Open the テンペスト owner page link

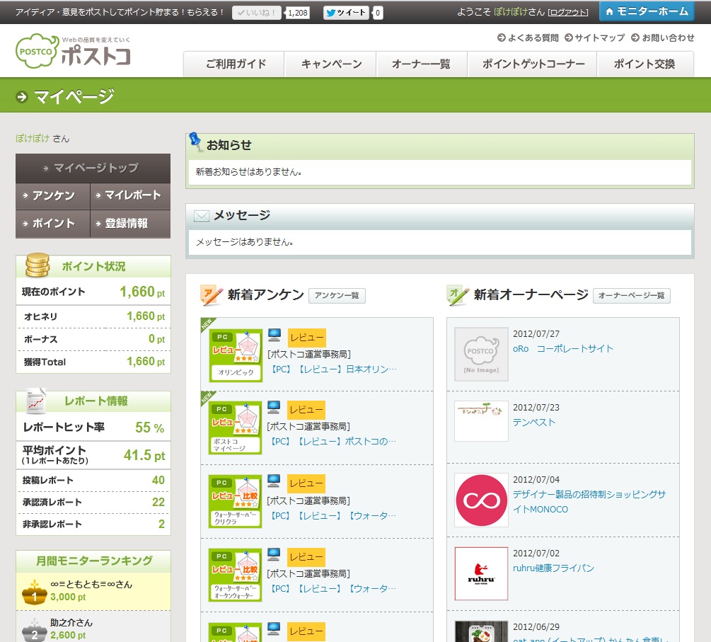[534, 422]
